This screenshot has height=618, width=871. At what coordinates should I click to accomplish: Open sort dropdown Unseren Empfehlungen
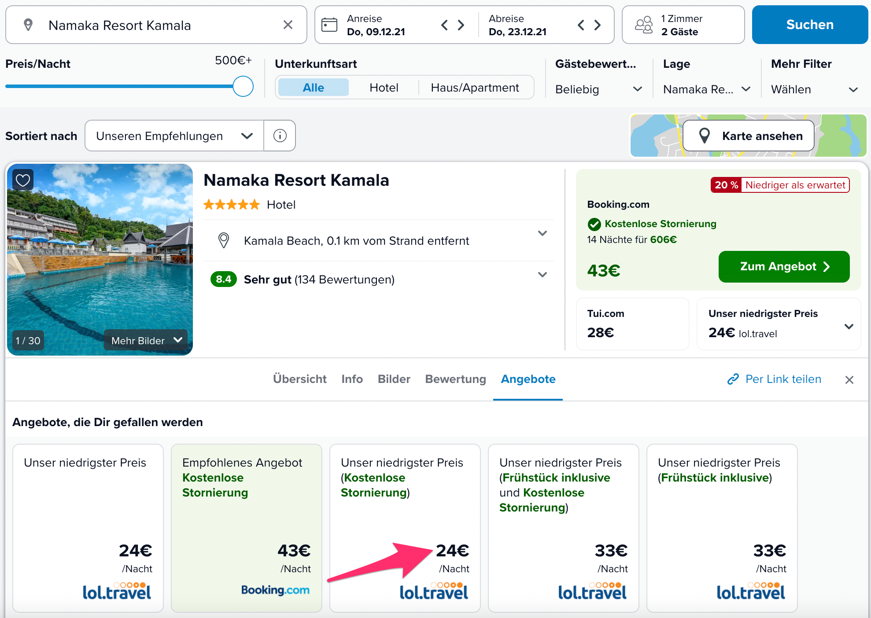174,136
